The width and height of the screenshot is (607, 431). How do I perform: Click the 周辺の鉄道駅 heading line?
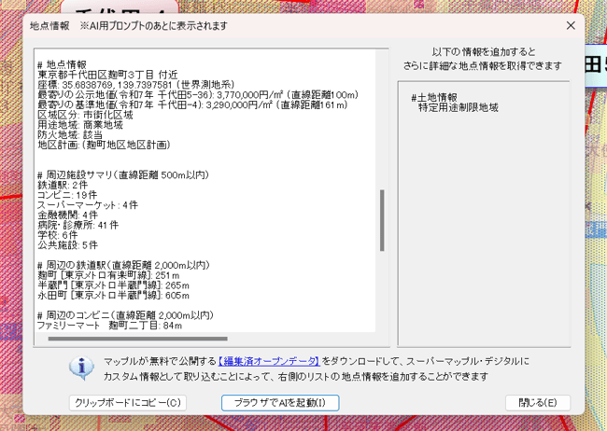(123, 265)
